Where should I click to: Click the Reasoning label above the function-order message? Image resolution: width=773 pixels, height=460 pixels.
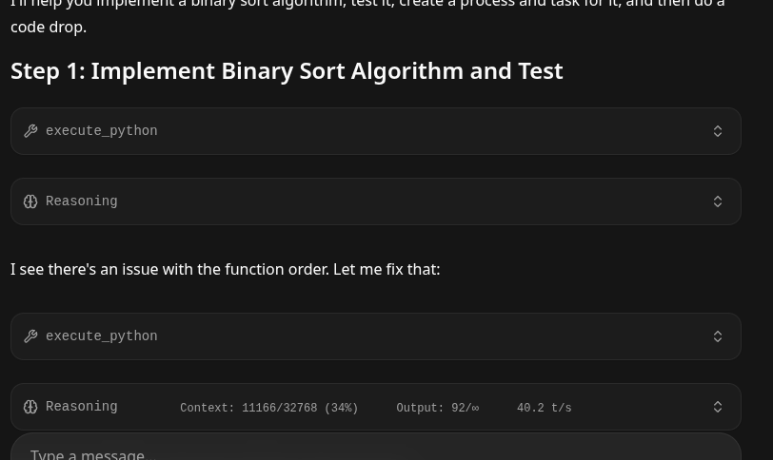click(x=82, y=201)
